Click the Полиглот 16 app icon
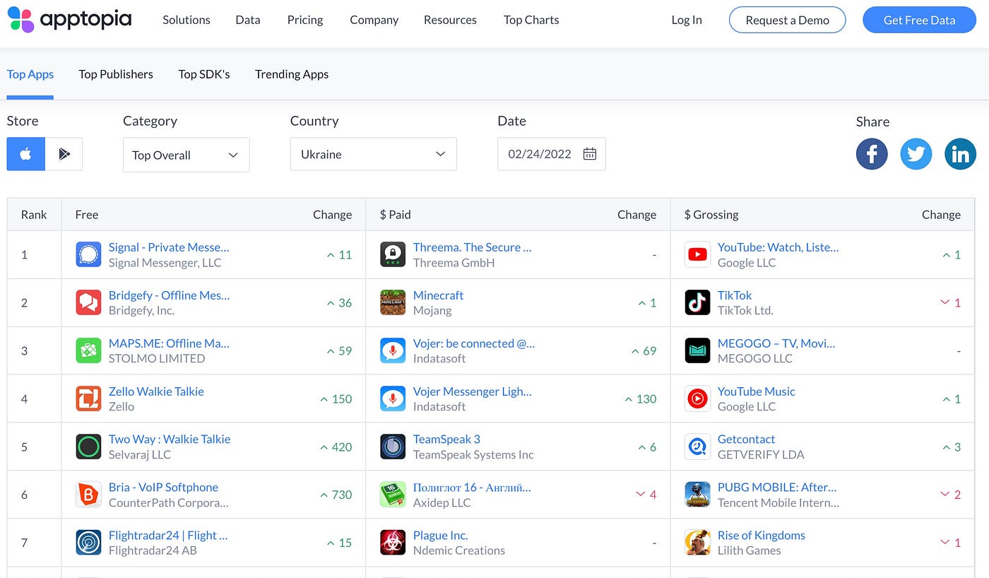Viewport: 989px width, 578px height. (x=393, y=495)
